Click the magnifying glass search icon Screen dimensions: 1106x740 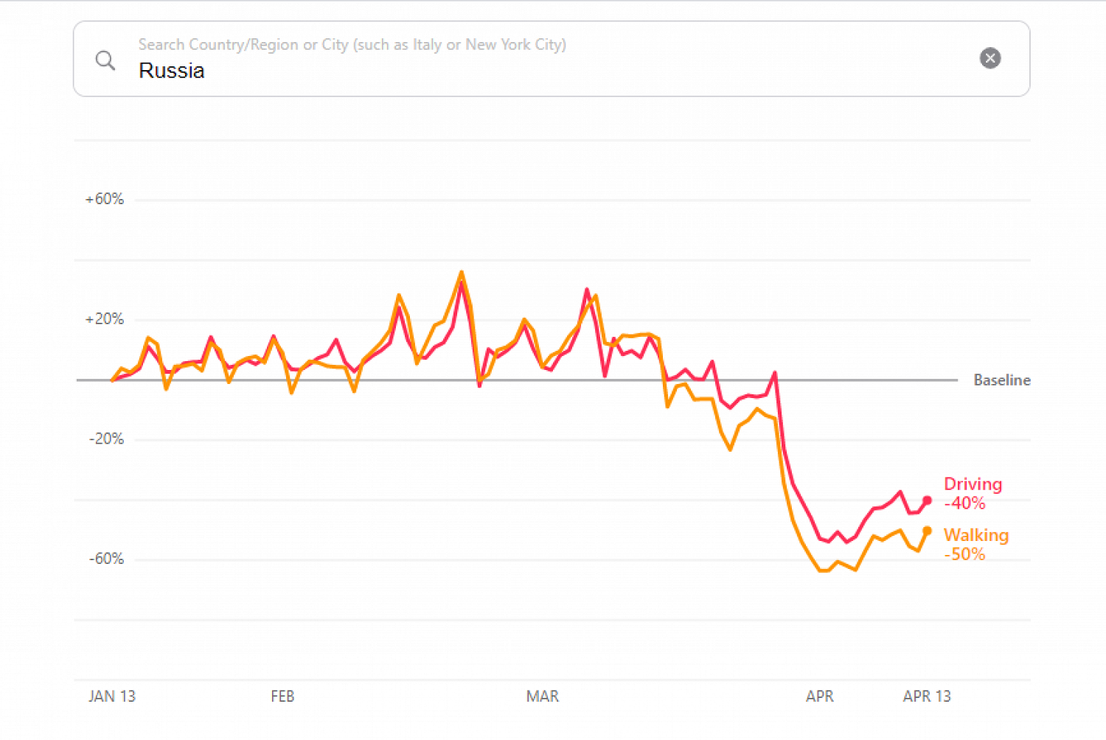click(x=105, y=60)
